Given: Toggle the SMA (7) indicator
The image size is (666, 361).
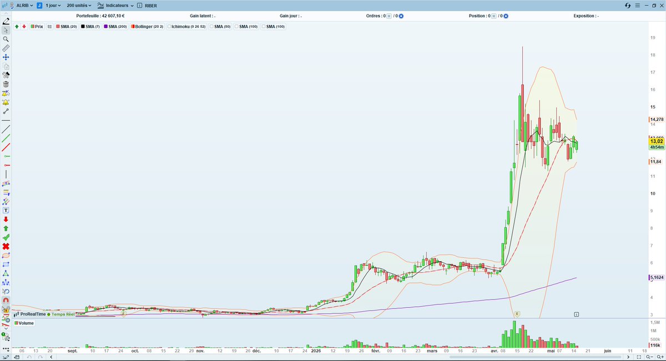Looking at the screenshot, I should tap(92, 26).
